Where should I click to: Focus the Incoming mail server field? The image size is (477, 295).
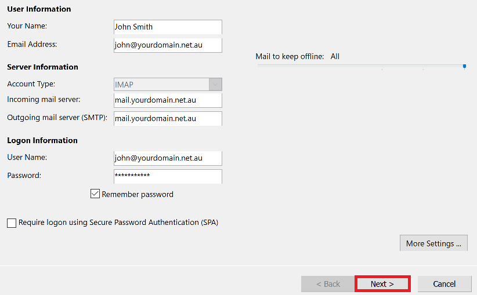(168, 100)
